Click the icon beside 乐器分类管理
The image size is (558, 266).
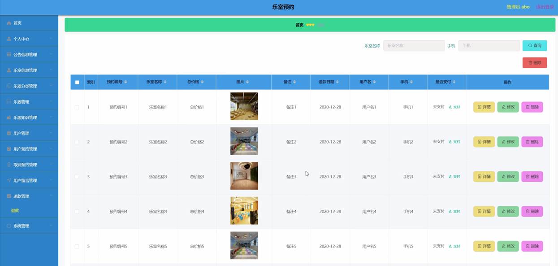tap(9, 86)
